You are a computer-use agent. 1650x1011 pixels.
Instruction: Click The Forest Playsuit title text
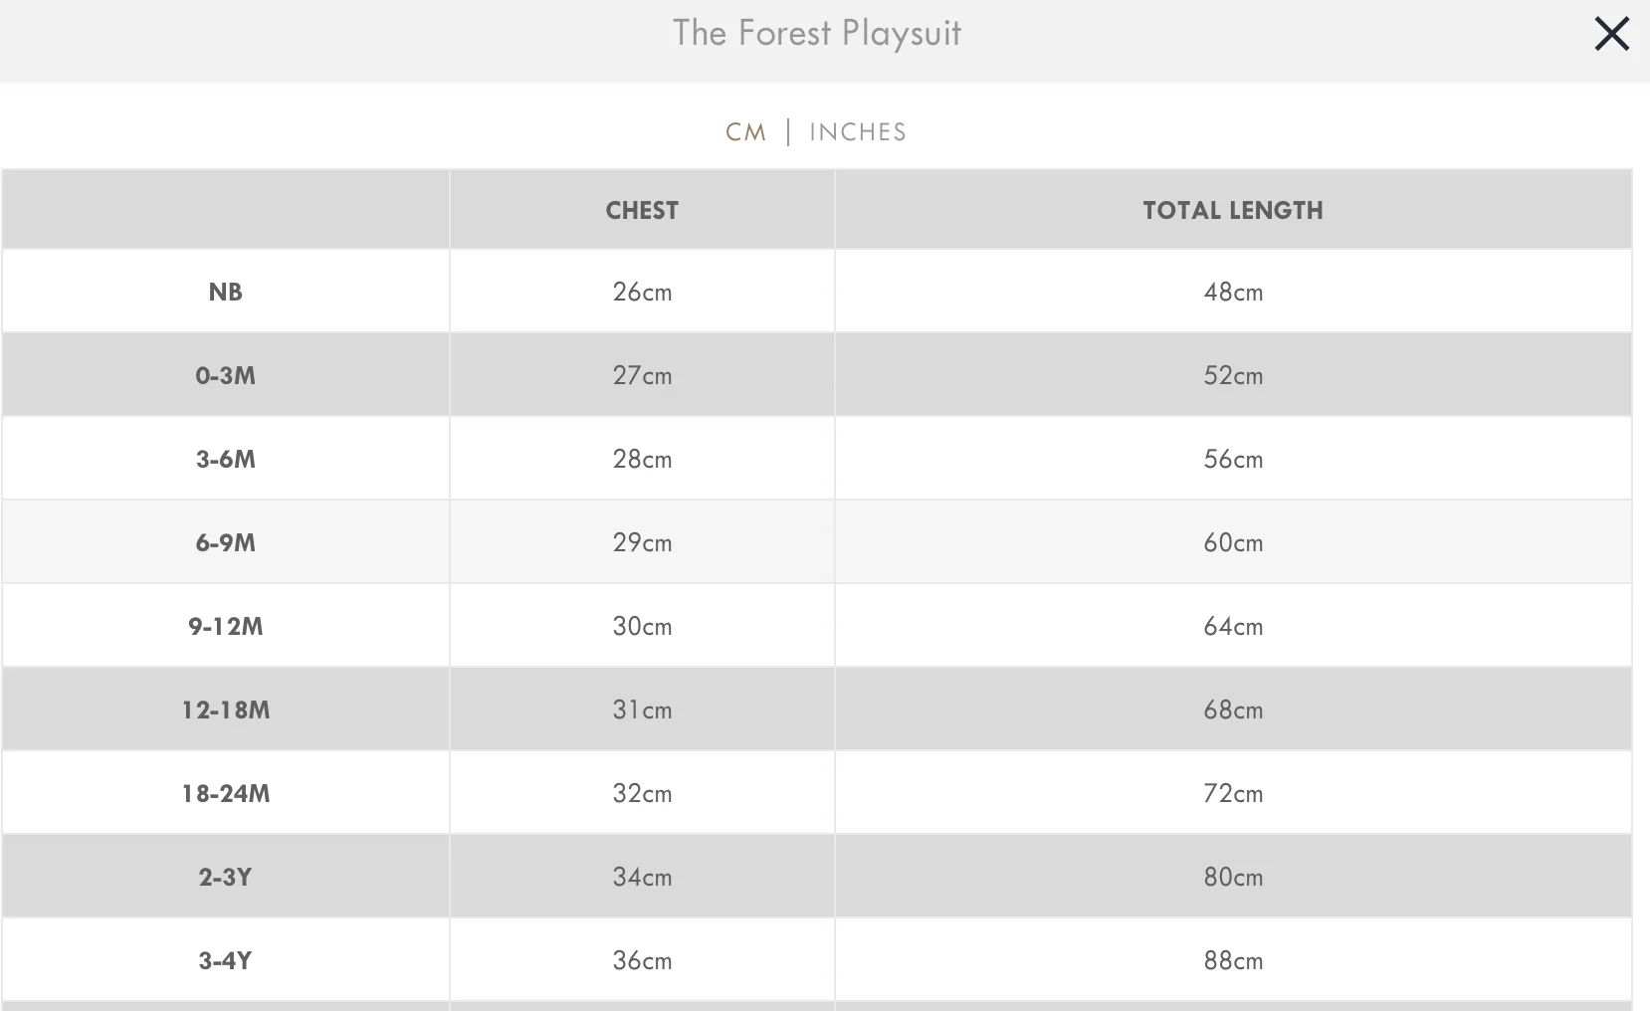pos(816,34)
